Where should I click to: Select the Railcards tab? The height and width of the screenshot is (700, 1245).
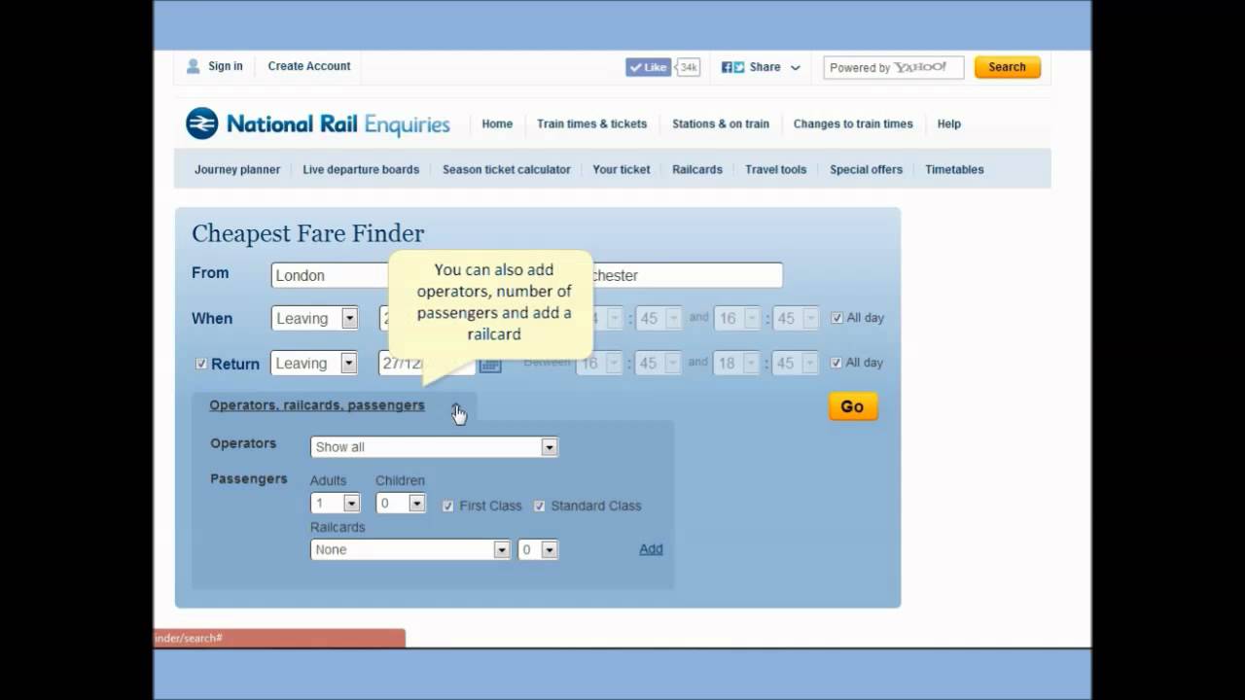(697, 169)
